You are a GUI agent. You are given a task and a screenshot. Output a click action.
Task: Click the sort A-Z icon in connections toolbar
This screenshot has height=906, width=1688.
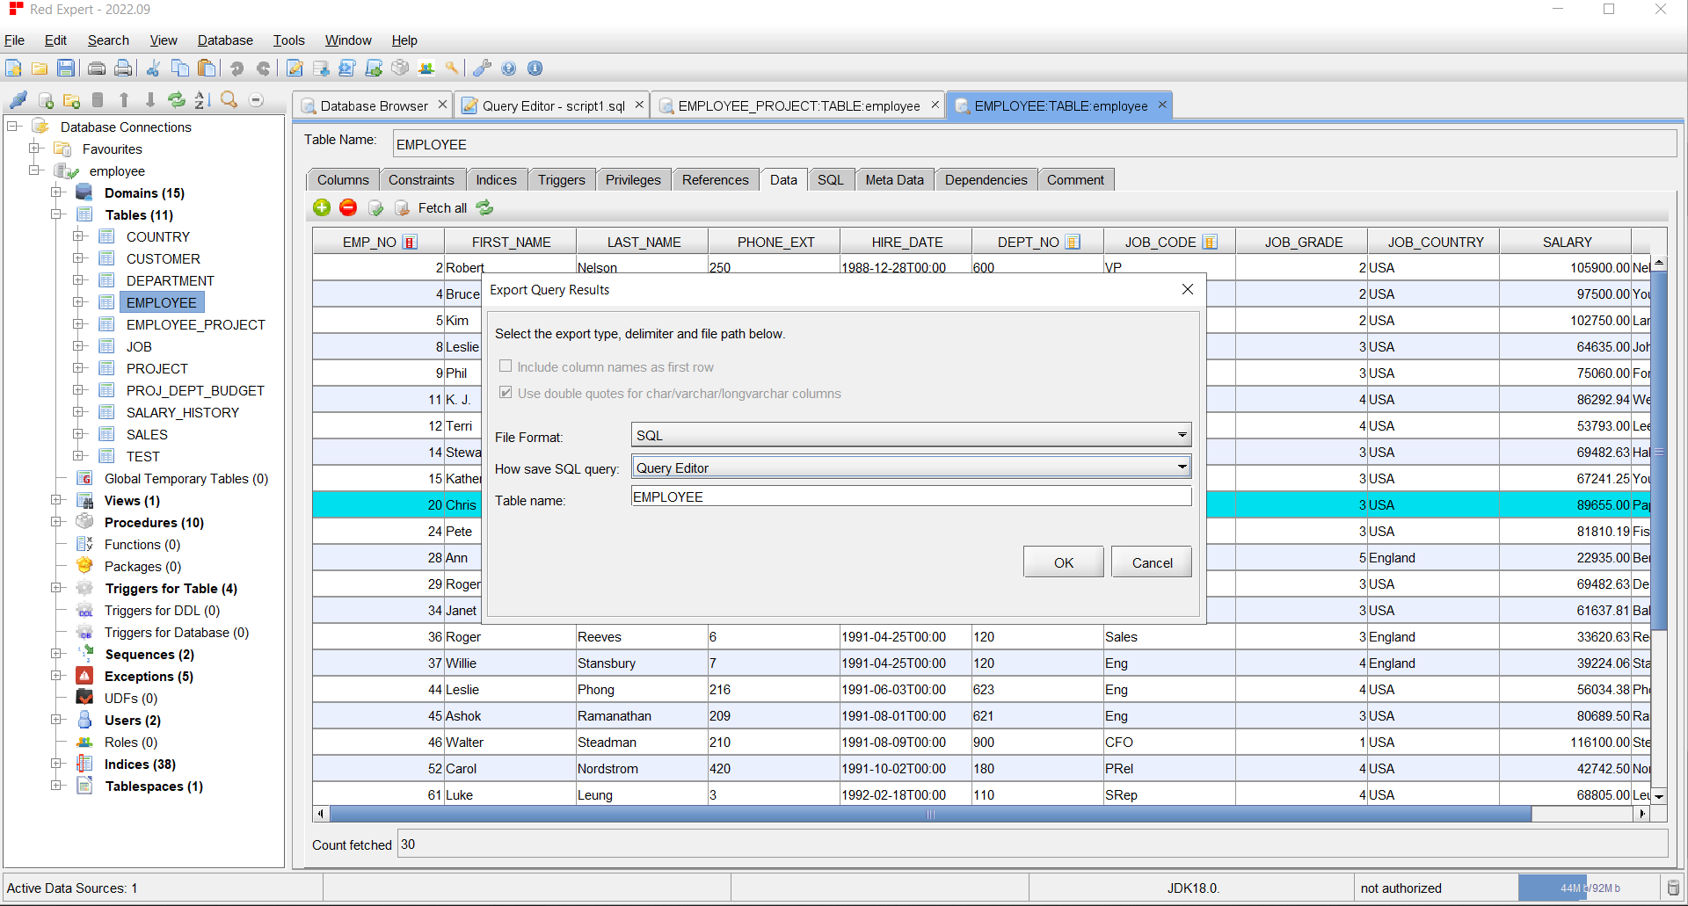click(x=202, y=100)
